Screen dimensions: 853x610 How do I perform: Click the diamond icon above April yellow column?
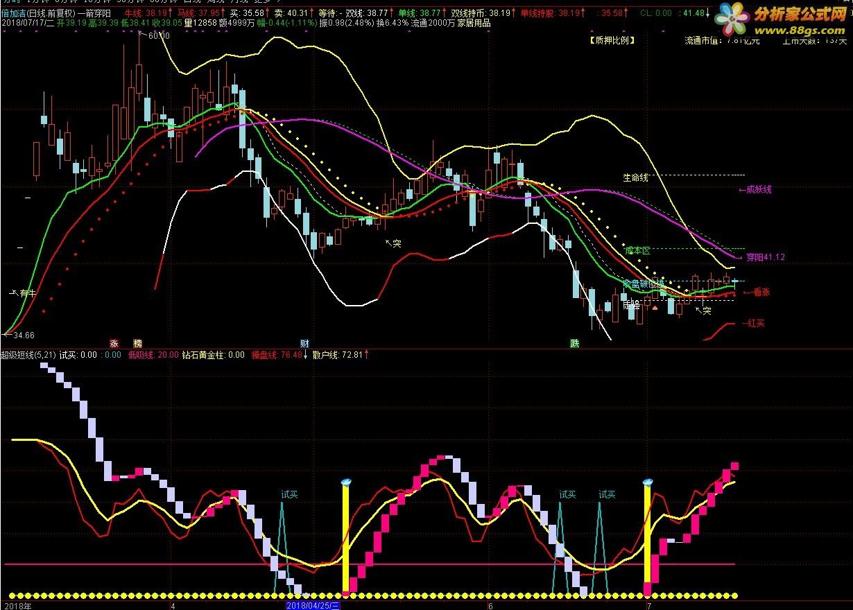[x=346, y=481]
